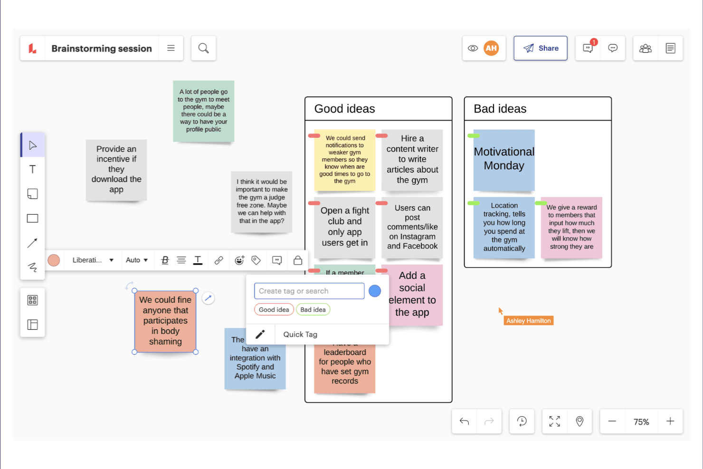
Task: Click the Lucidspark logo
Action: coord(33,48)
